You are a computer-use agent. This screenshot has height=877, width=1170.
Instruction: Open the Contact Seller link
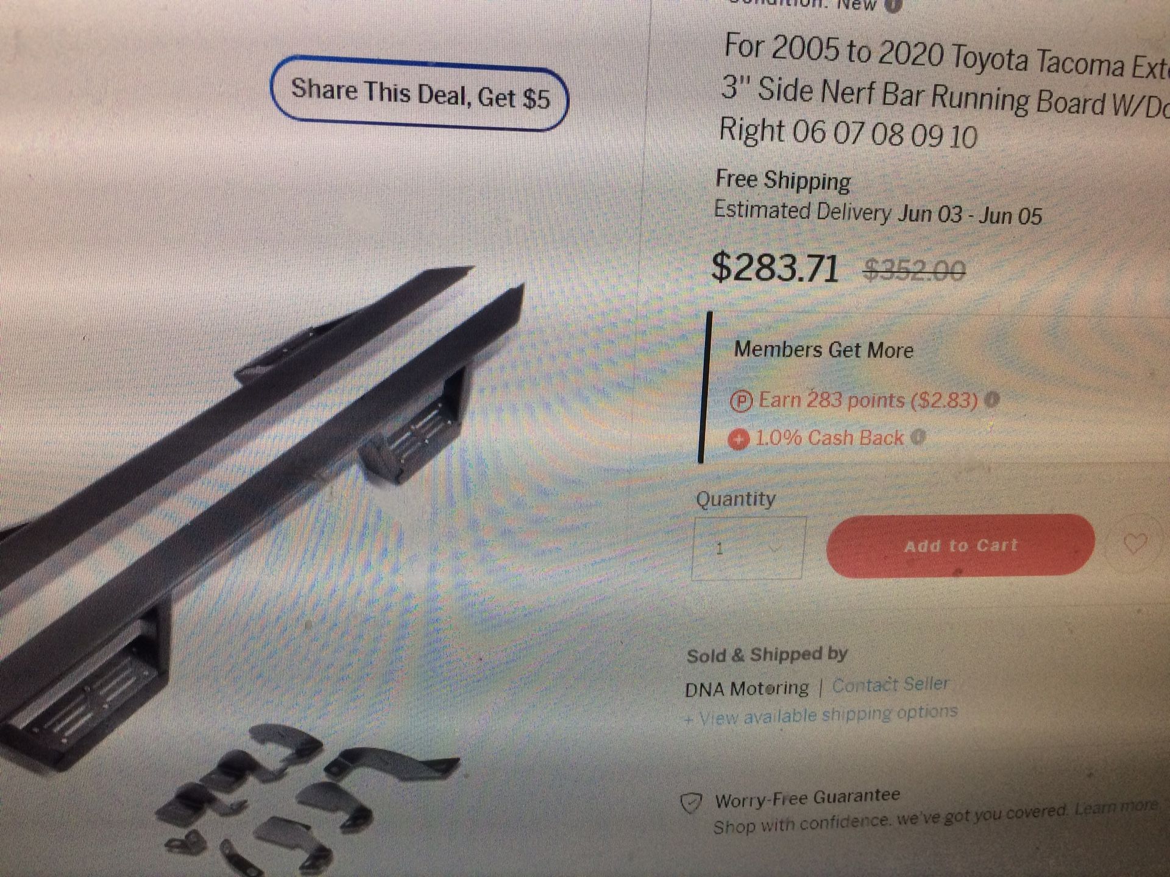pos(890,685)
